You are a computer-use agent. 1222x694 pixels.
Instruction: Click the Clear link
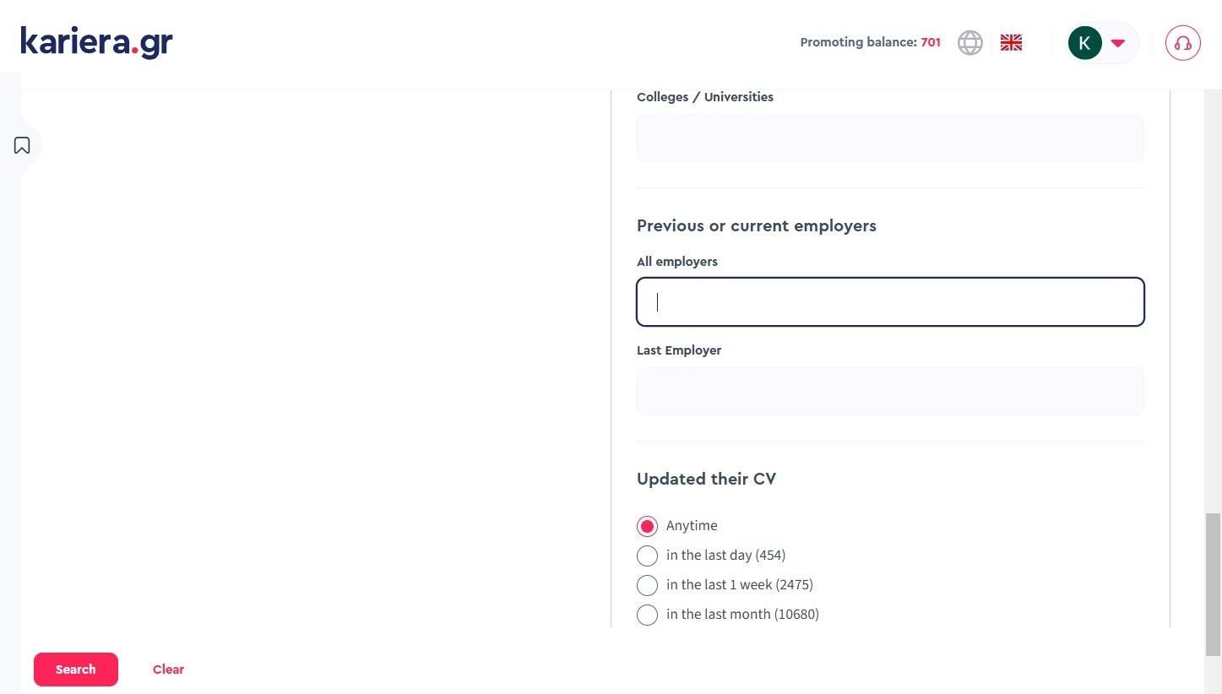point(168,670)
